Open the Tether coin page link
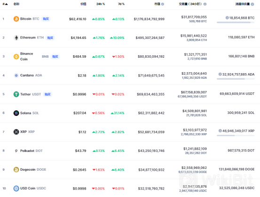The image size is (260, 197). 25,94
